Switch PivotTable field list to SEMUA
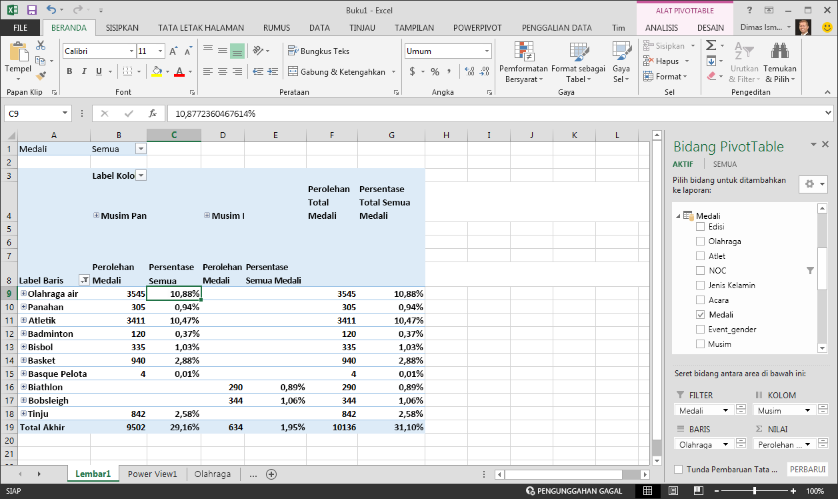The height and width of the screenshot is (499, 838). (x=725, y=164)
